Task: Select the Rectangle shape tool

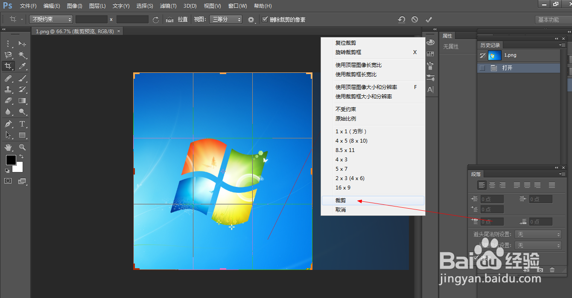Action: click(x=22, y=135)
